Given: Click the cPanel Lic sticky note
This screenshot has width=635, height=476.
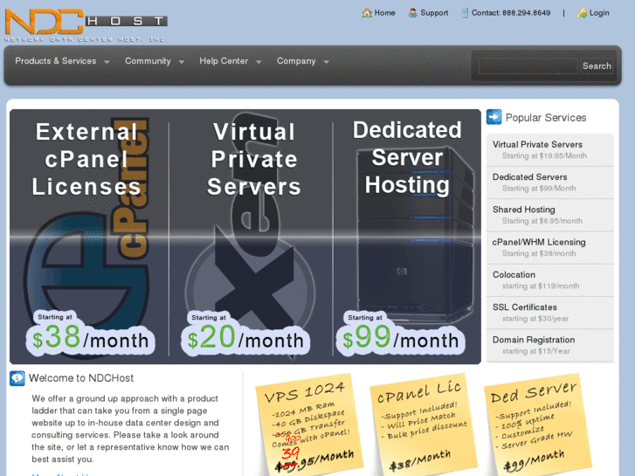Looking at the screenshot, I should (x=423, y=425).
